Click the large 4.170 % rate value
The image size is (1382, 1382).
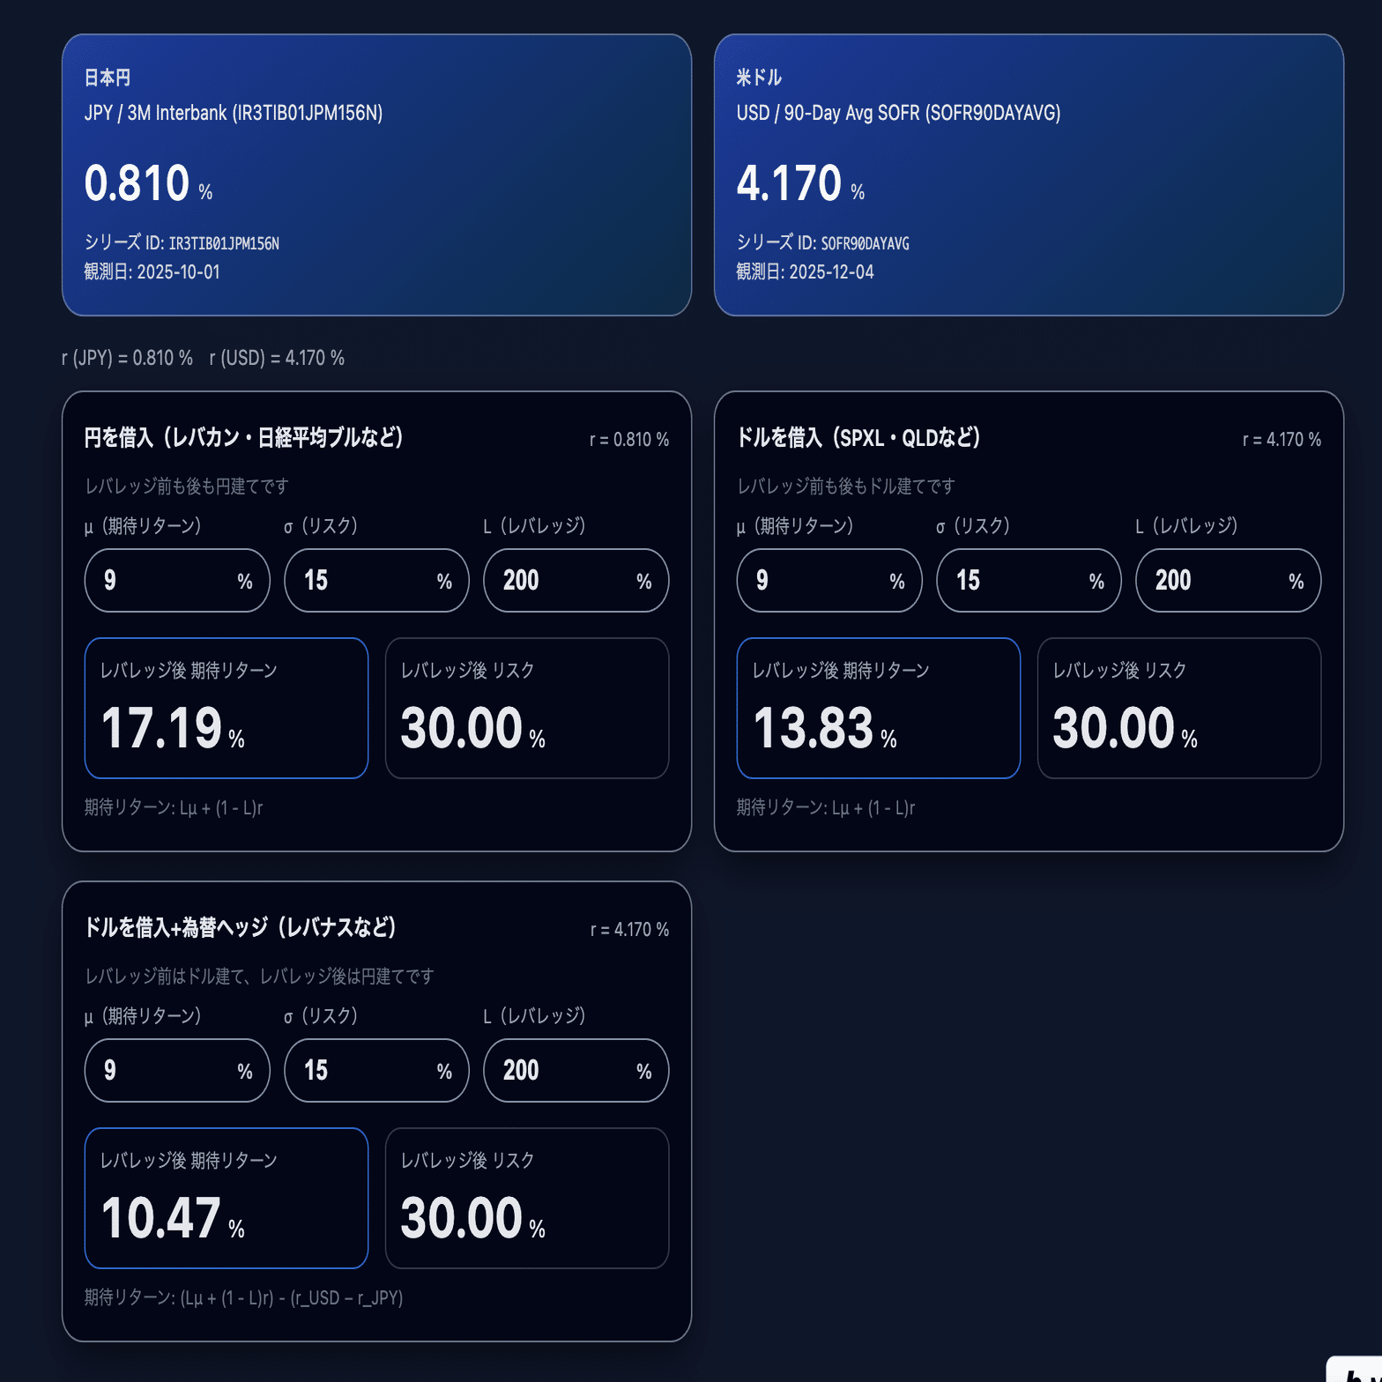click(x=800, y=183)
